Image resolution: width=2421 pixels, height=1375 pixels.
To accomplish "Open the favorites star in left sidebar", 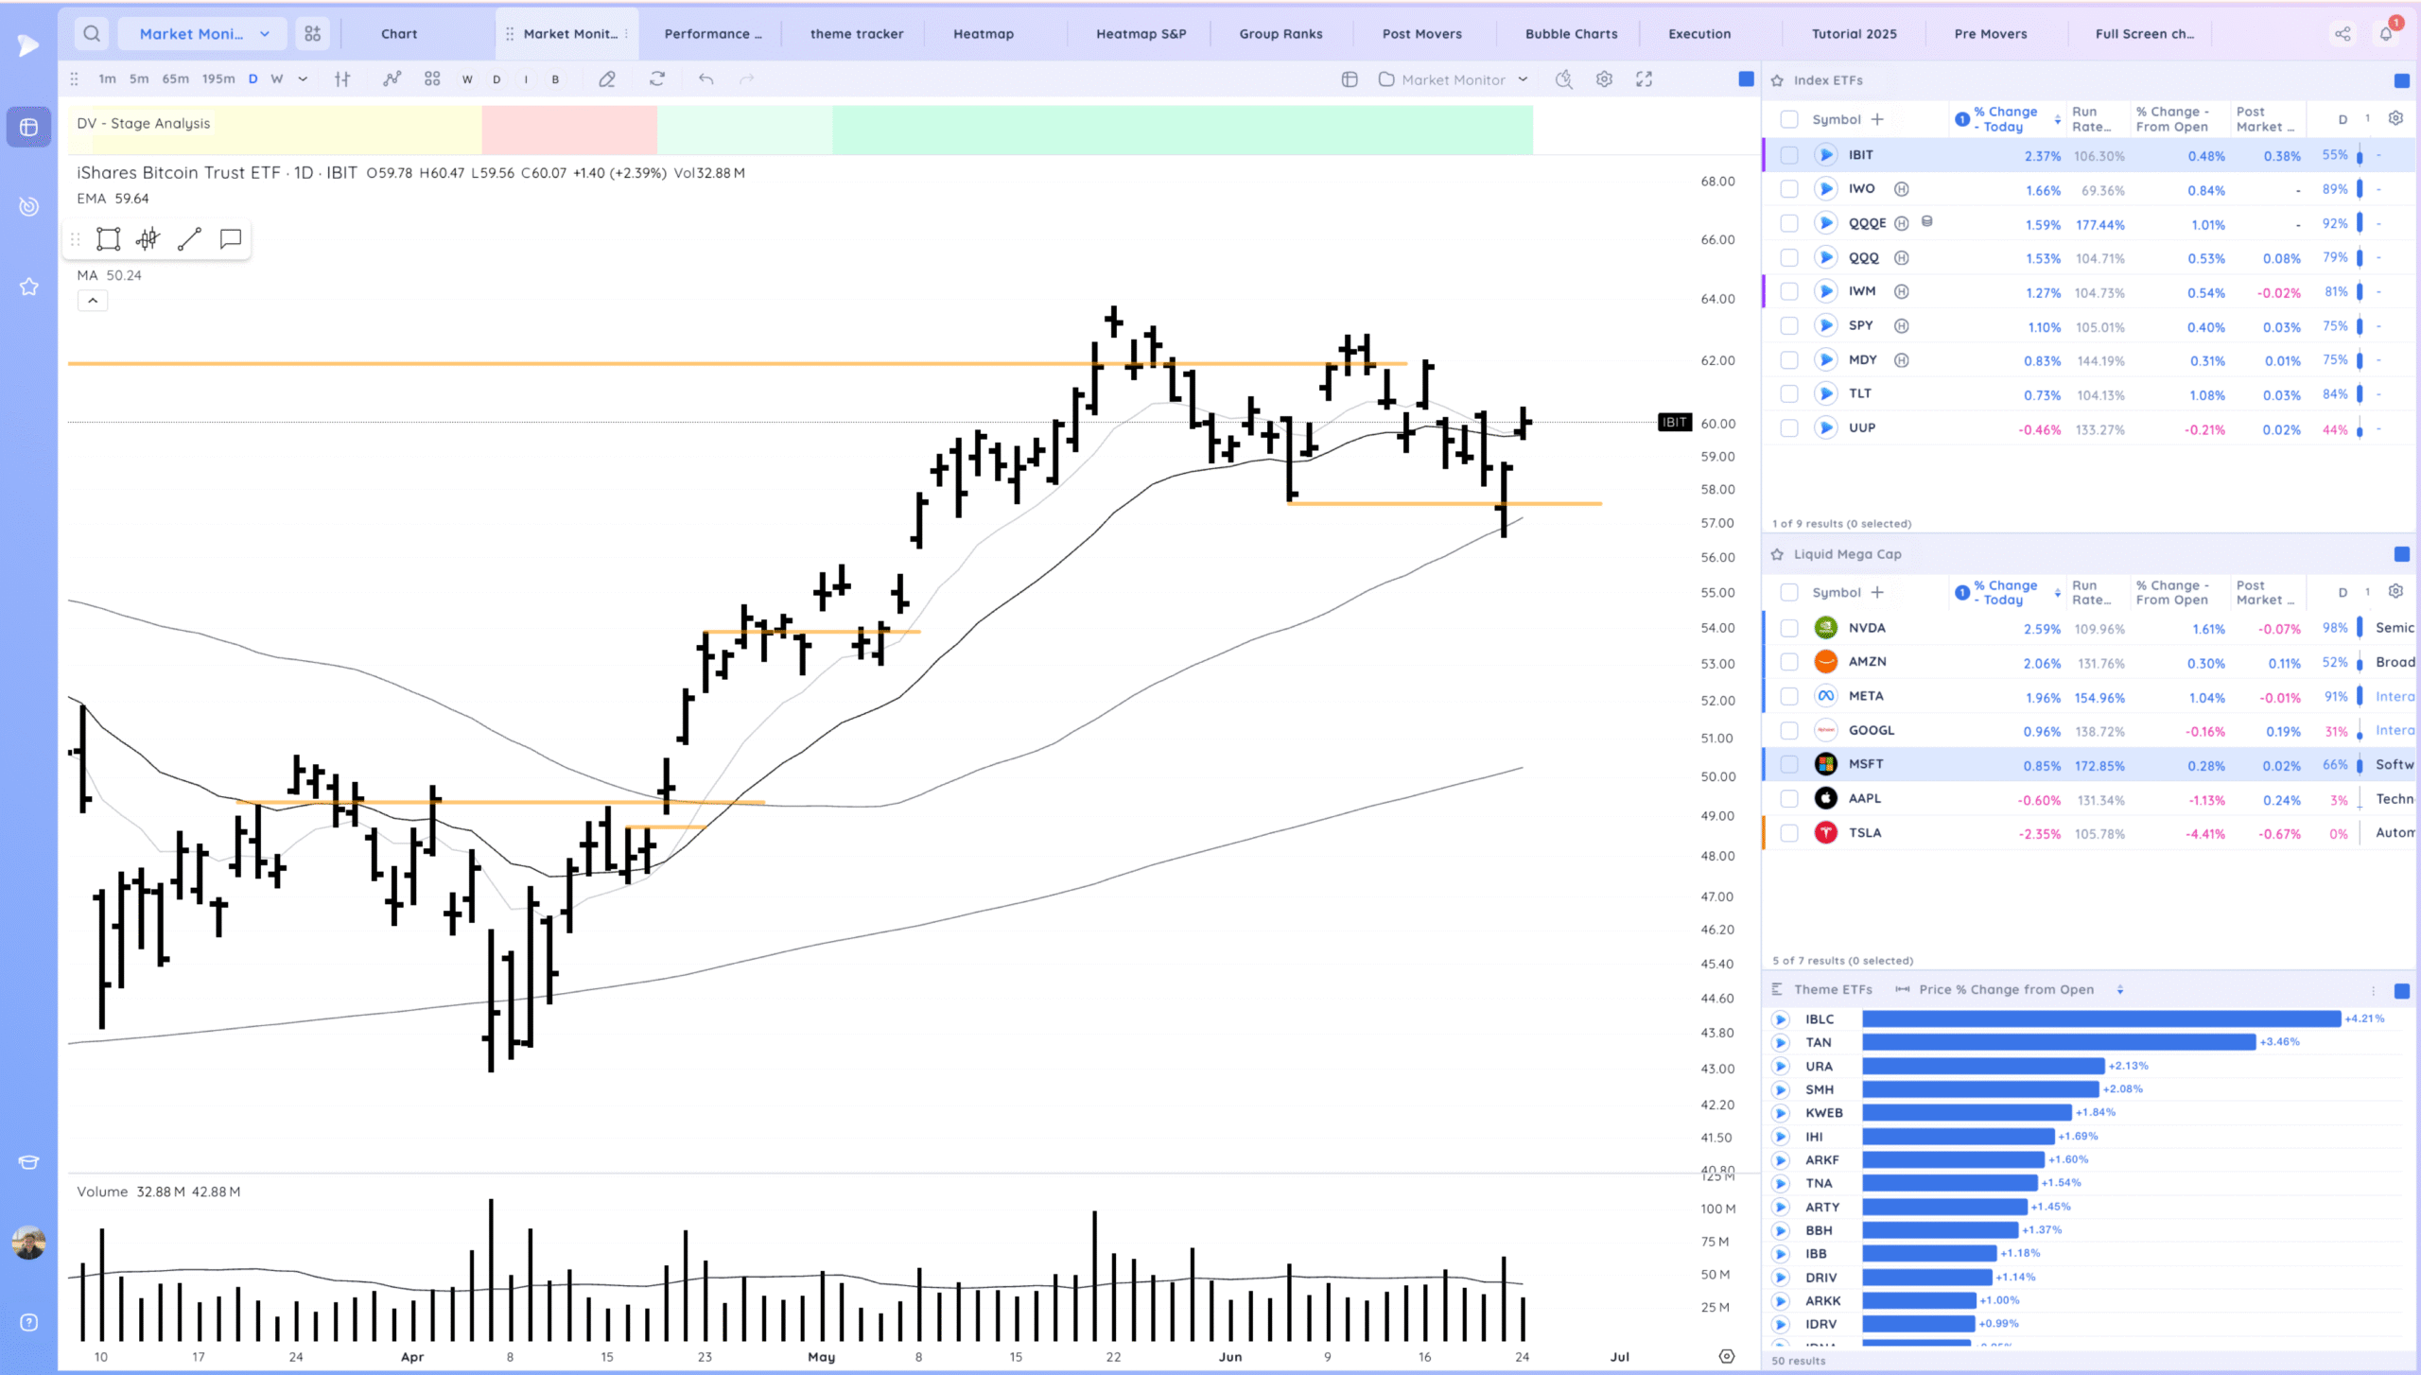I will click(29, 287).
